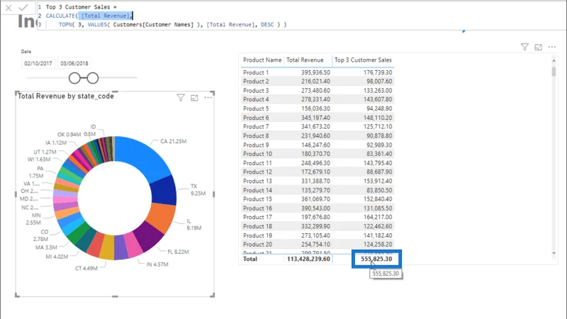
Task: Click the 164,217.00 top 3 sales cell
Action: [x=378, y=217]
